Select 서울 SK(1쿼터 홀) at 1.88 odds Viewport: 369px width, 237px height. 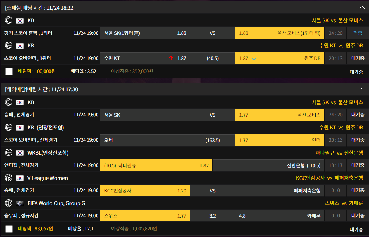click(x=145, y=33)
